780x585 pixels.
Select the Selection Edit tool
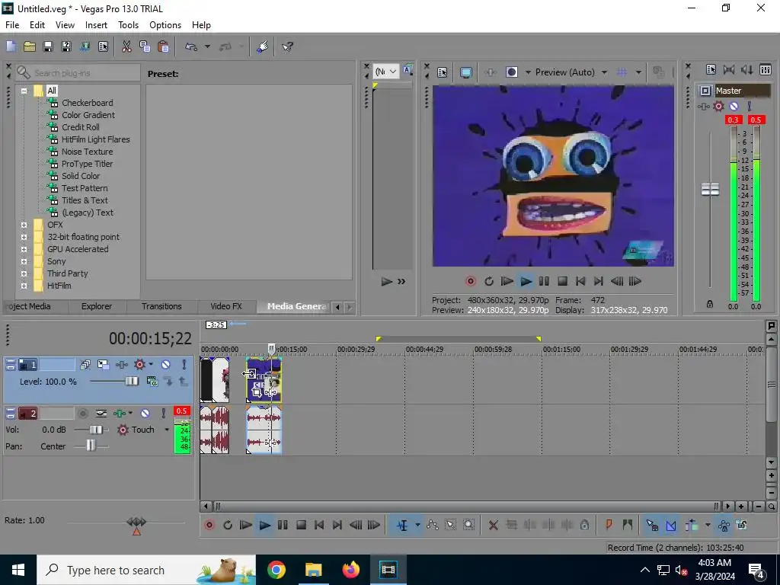[x=450, y=525]
